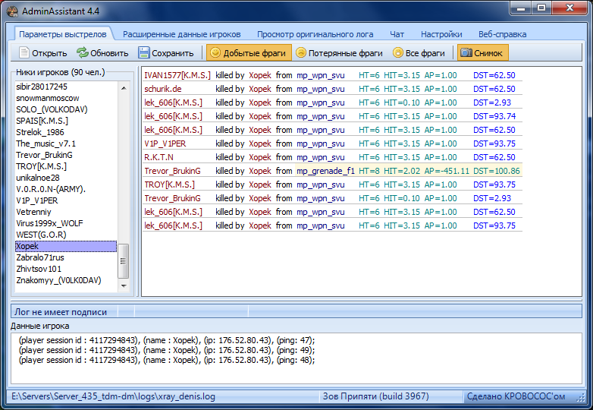Select player sibir28017245 in the list
This screenshot has height=410, width=593.
[x=66, y=87]
